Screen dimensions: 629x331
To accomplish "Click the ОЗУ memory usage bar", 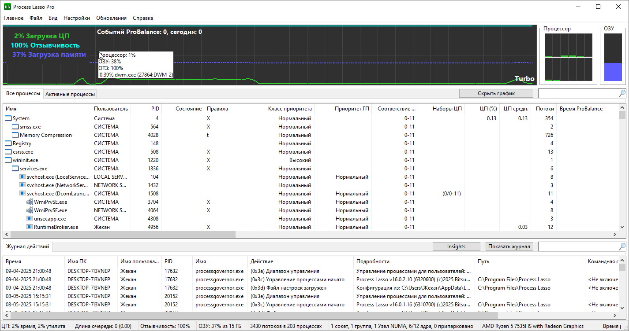I will (x=613, y=57).
